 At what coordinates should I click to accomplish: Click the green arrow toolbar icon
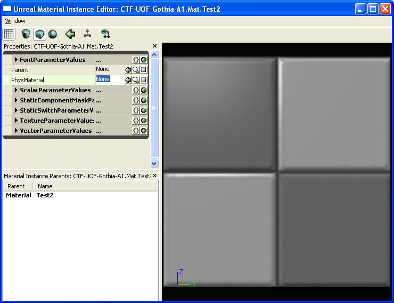70,34
